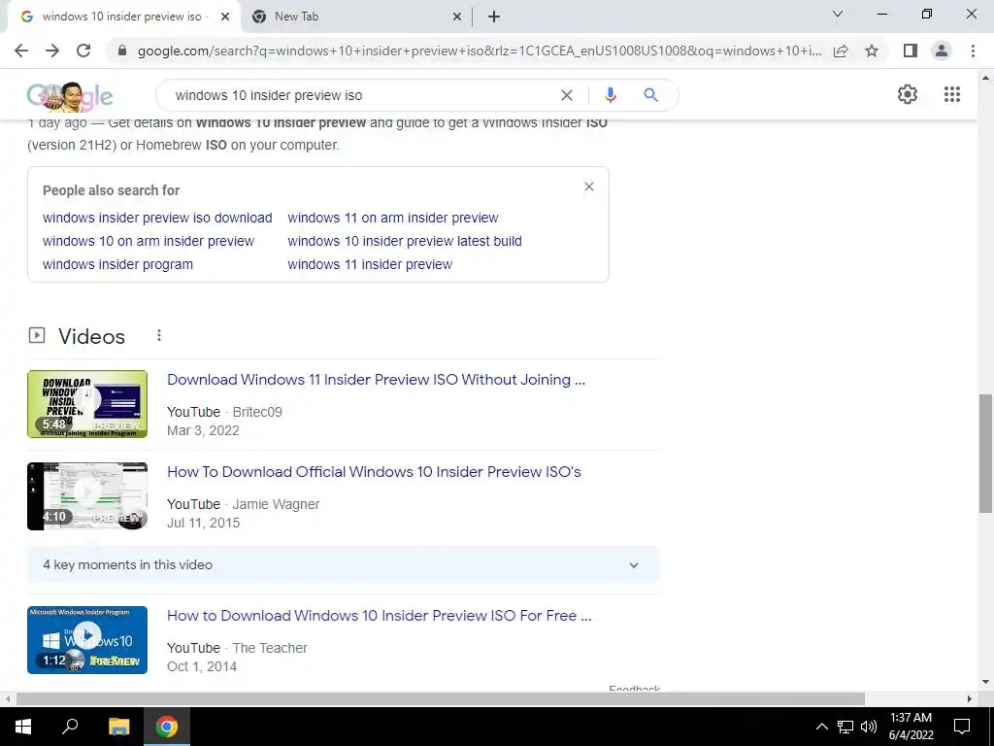Go forward with the browser arrow
The height and width of the screenshot is (746, 994).
52,51
